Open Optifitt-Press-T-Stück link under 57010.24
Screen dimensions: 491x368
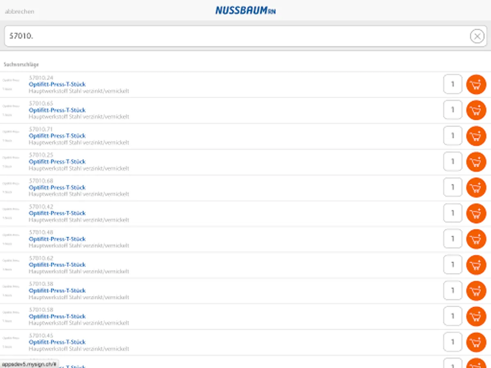click(57, 84)
